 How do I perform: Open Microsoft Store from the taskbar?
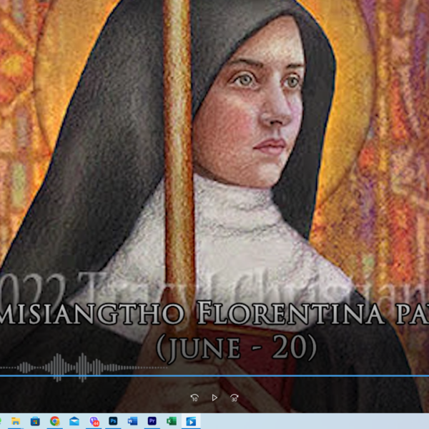[35, 421]
